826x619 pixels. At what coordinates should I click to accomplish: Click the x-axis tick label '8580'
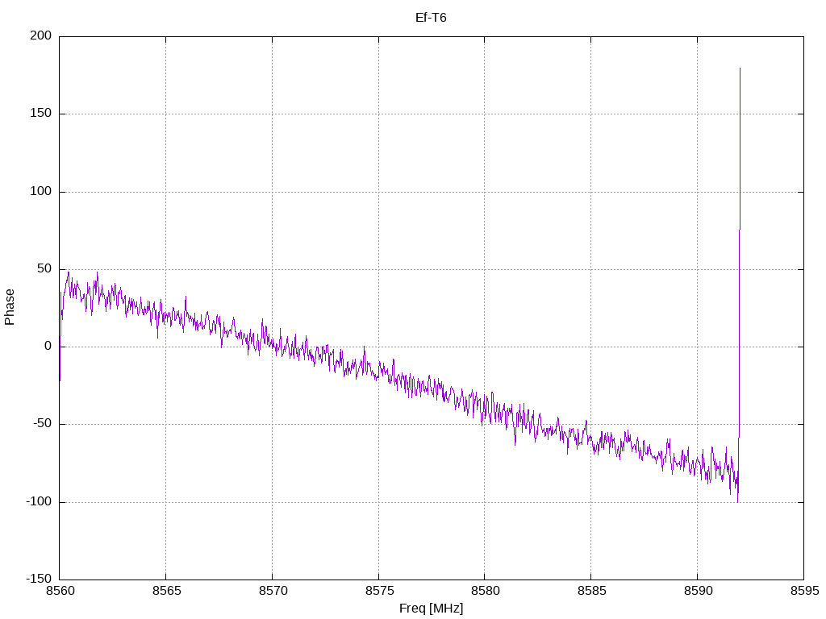(x=485, y=591)
